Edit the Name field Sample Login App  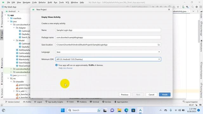(108, 30)
